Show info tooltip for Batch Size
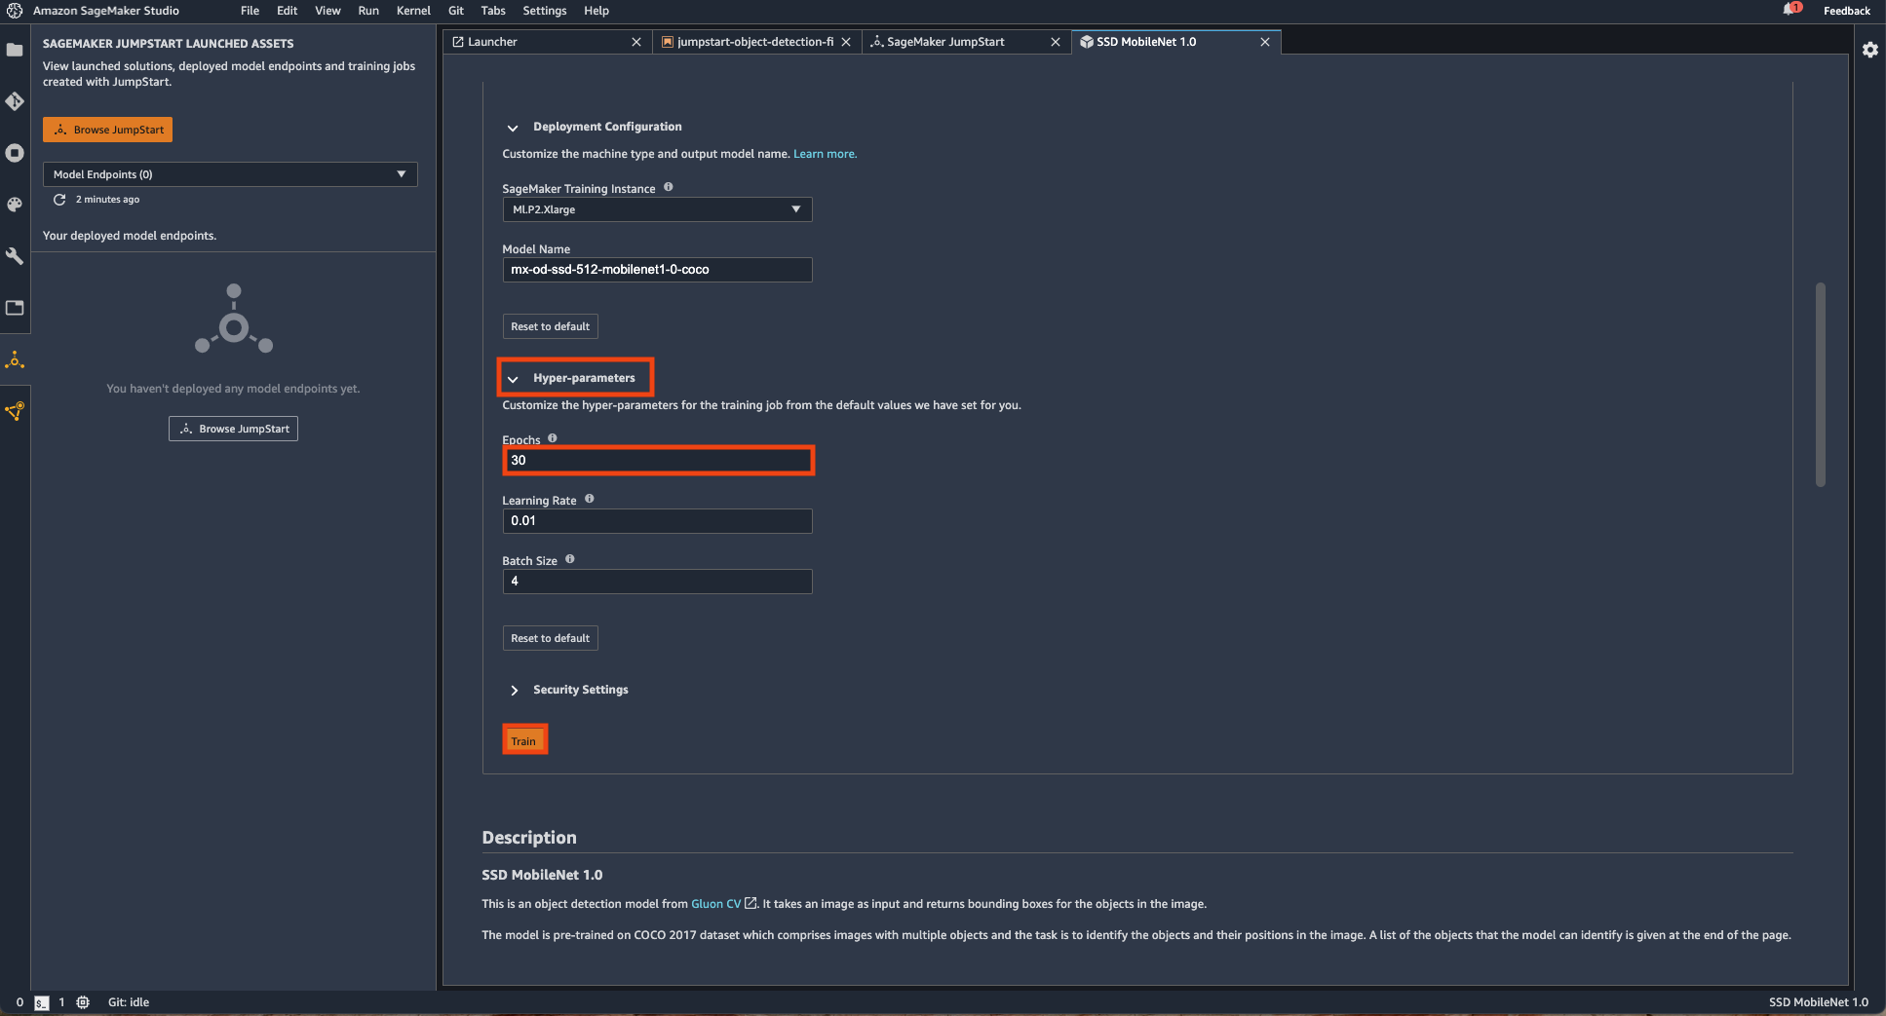 pyautogui.click(x=570, y=559)
